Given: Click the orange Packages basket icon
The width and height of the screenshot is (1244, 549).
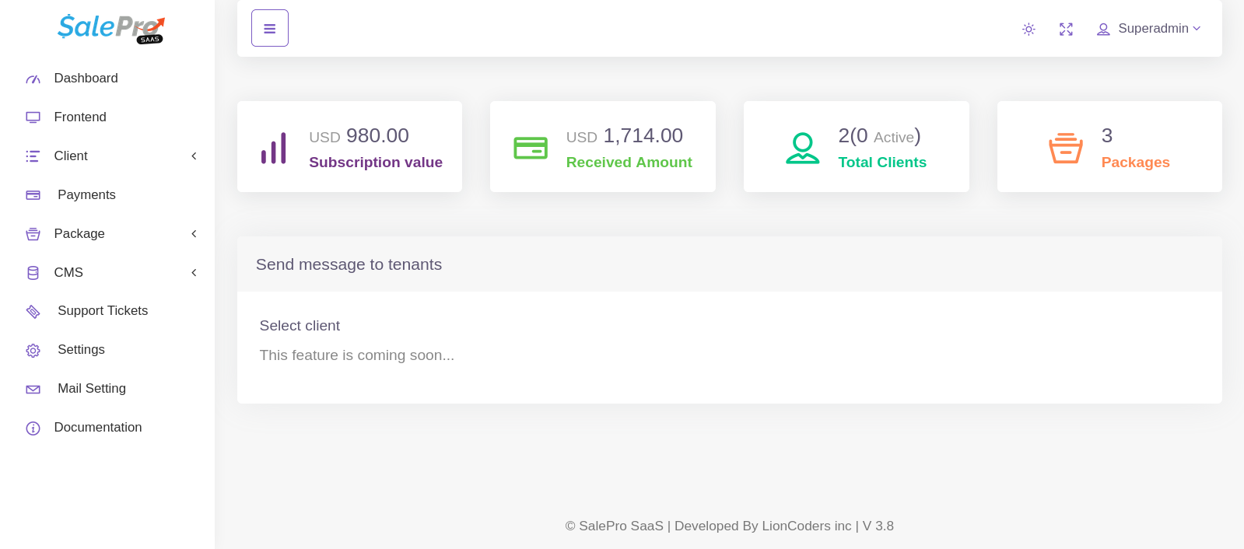Looking at the screenshot, I should pos(1065,148).
